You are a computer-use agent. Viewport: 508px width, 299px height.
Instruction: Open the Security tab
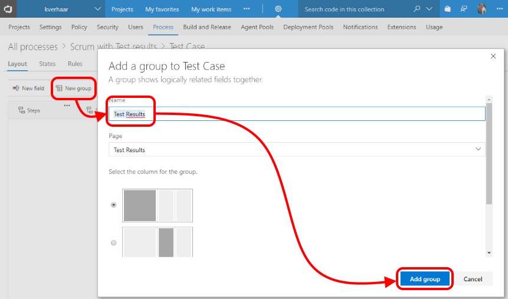(107, 27)
